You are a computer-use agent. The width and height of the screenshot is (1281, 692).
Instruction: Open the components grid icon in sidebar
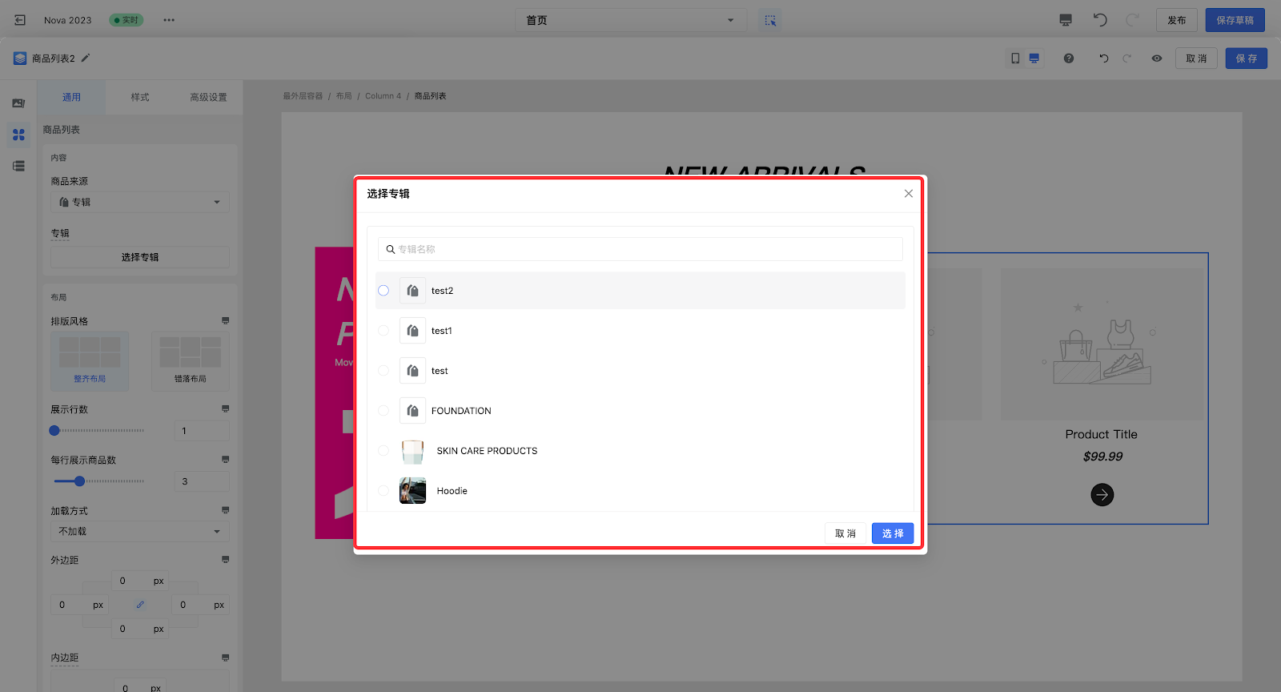(18, 135)
